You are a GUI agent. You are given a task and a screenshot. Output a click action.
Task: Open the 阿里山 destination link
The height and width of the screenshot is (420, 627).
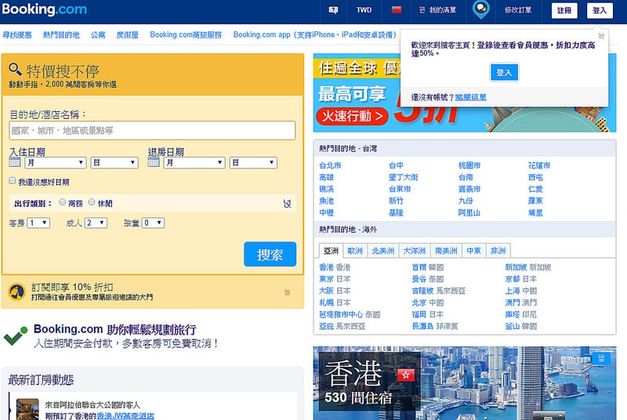(469, 212)
